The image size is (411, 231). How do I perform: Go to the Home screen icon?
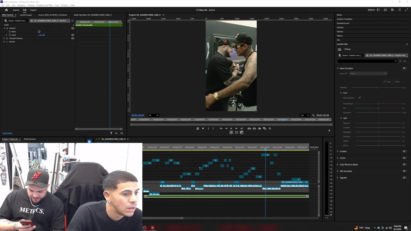click(x=6, y=10)
